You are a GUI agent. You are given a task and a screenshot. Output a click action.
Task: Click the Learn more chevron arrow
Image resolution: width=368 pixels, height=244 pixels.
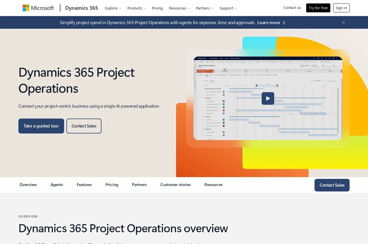pyautogui.click(x=284, y=23)
